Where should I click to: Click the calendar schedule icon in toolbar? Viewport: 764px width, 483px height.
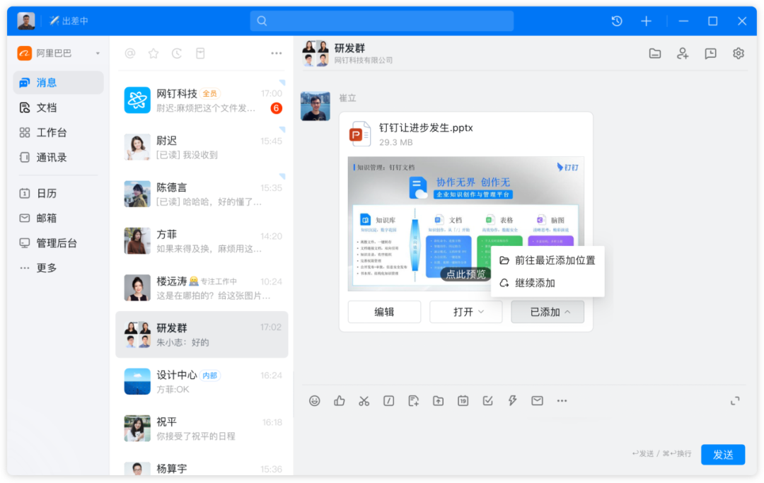pos(463,401)
